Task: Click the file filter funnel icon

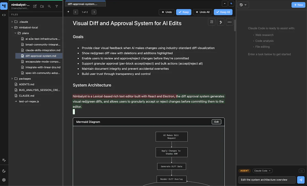Action: click(x=57, y=6)
